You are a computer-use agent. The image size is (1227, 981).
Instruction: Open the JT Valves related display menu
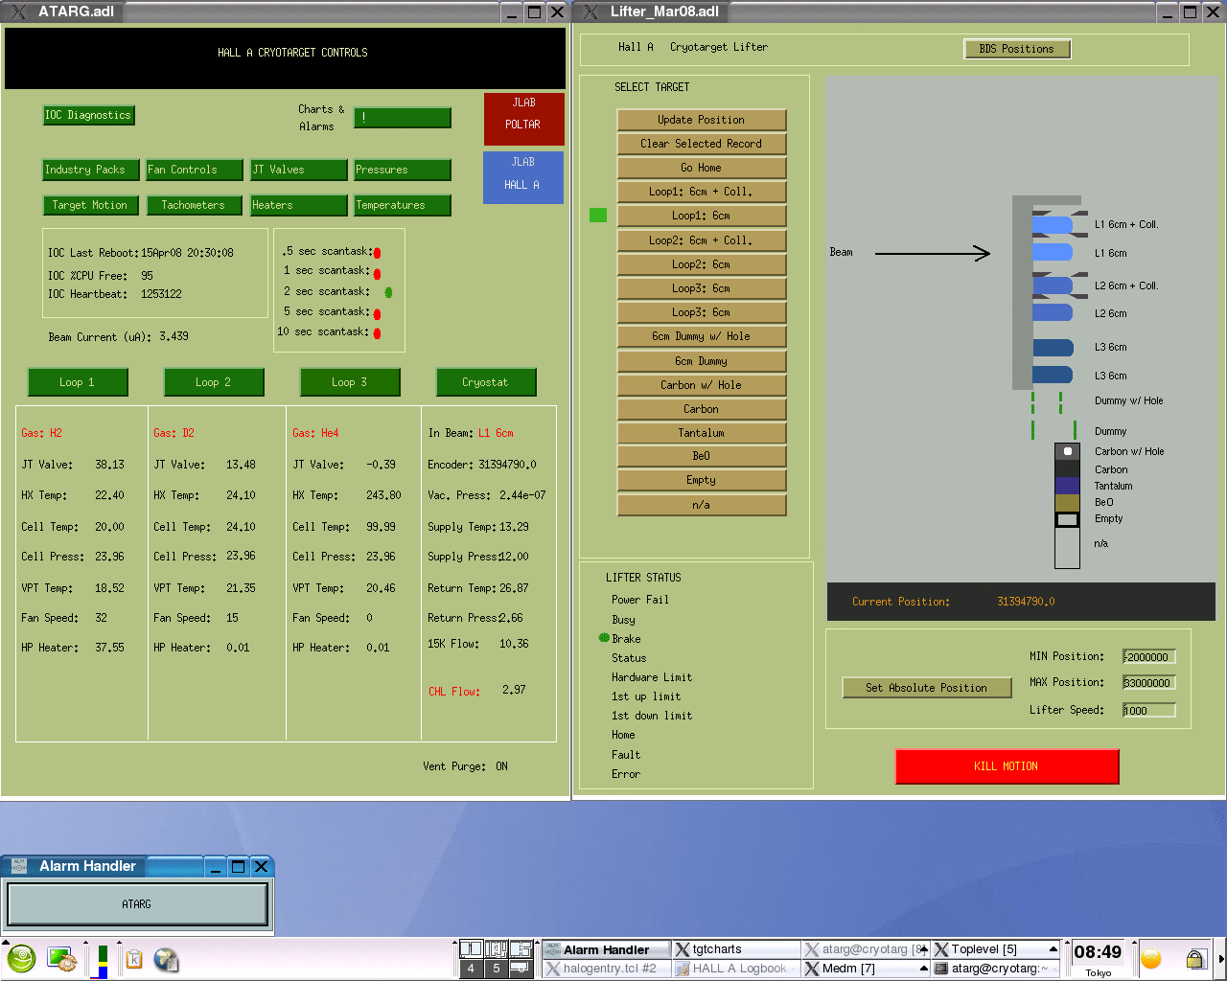(298, 170)
